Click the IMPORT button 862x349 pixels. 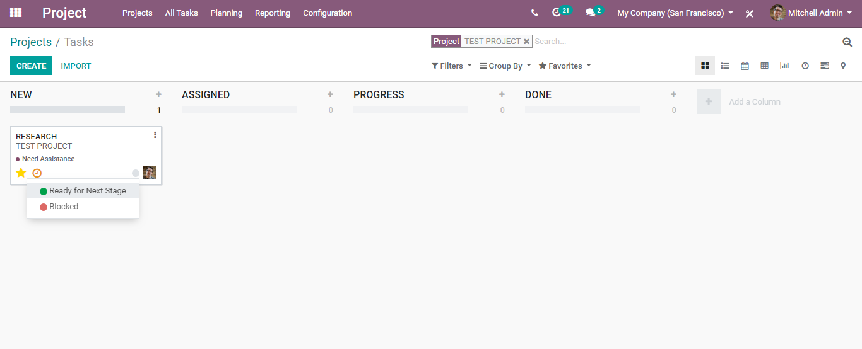tap(76, 66)
